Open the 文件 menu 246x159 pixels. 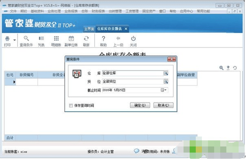[13, 11]
